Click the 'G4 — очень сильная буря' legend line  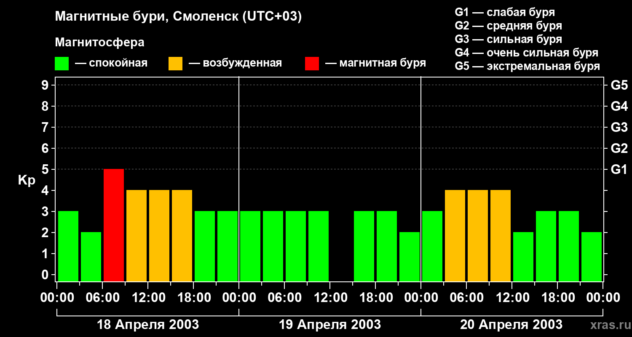[x=527, y=53]
